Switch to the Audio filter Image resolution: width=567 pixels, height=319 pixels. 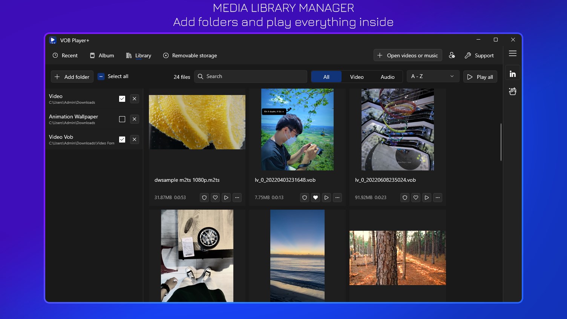click(x=387, y=77)
